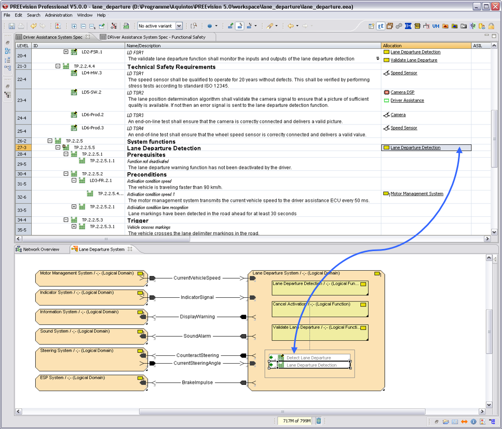Click the diagram horizontal scrollbar thumb
Image resolution: width=502 pixels, height=429 pixels.
pyautogui.click(x=282, y=411)
